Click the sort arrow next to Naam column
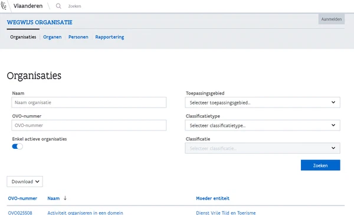The height and width of the screenshot is (215, 354). (65, 198)
